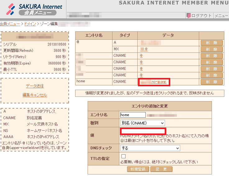Click the MX record '10 @' link
This screenshot has height=176, width=229.
coord(144,49)
